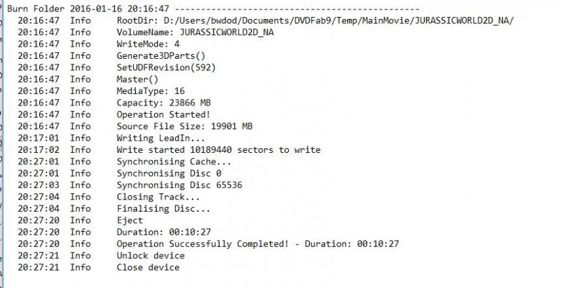This screenshot has height=288, width=561.
Task: Select the Source File Size line
Action: [x=185, y=126]
